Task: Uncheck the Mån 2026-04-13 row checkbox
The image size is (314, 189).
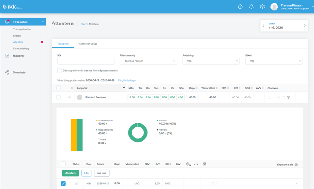Action: tap(63, 183)
